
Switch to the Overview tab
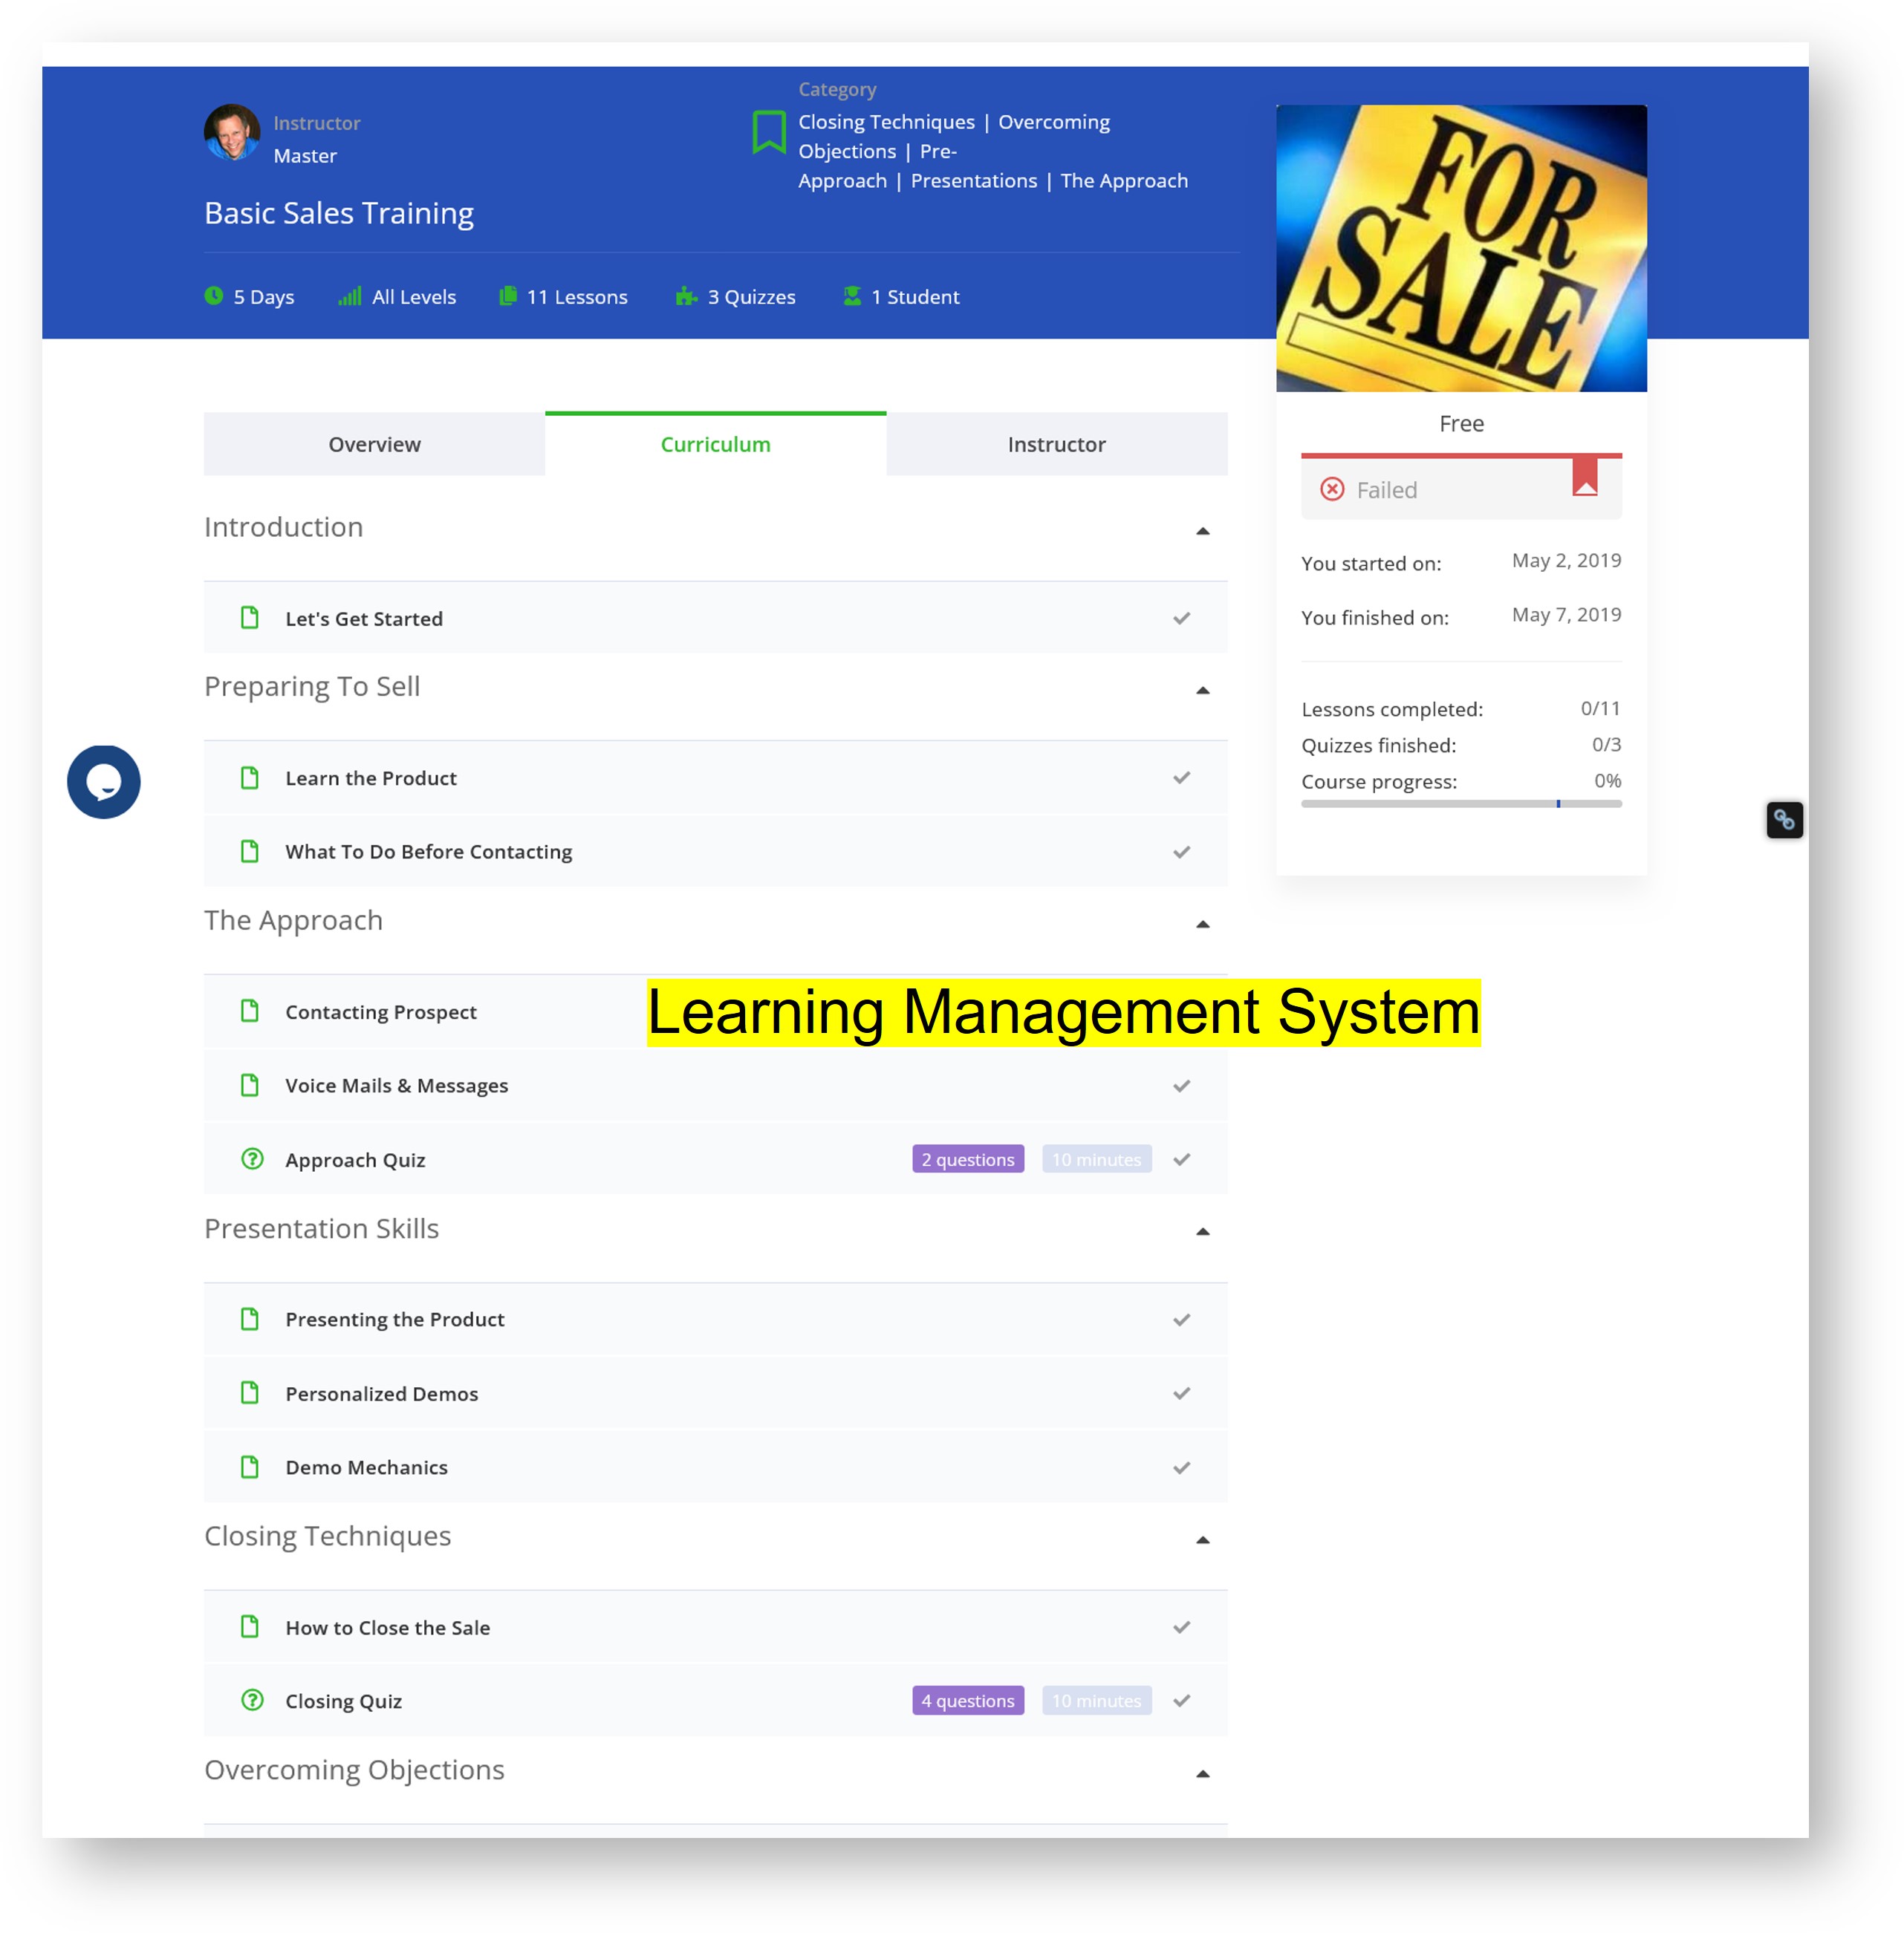point(374,444)
